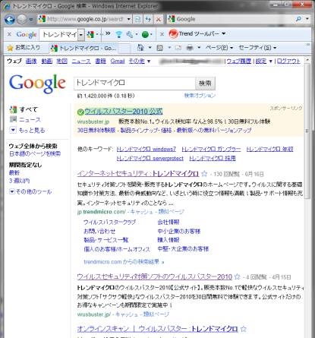This screenshot has height=338, width=315.
Task: Open the recent pages history dropdown
Action: point(31,20)
